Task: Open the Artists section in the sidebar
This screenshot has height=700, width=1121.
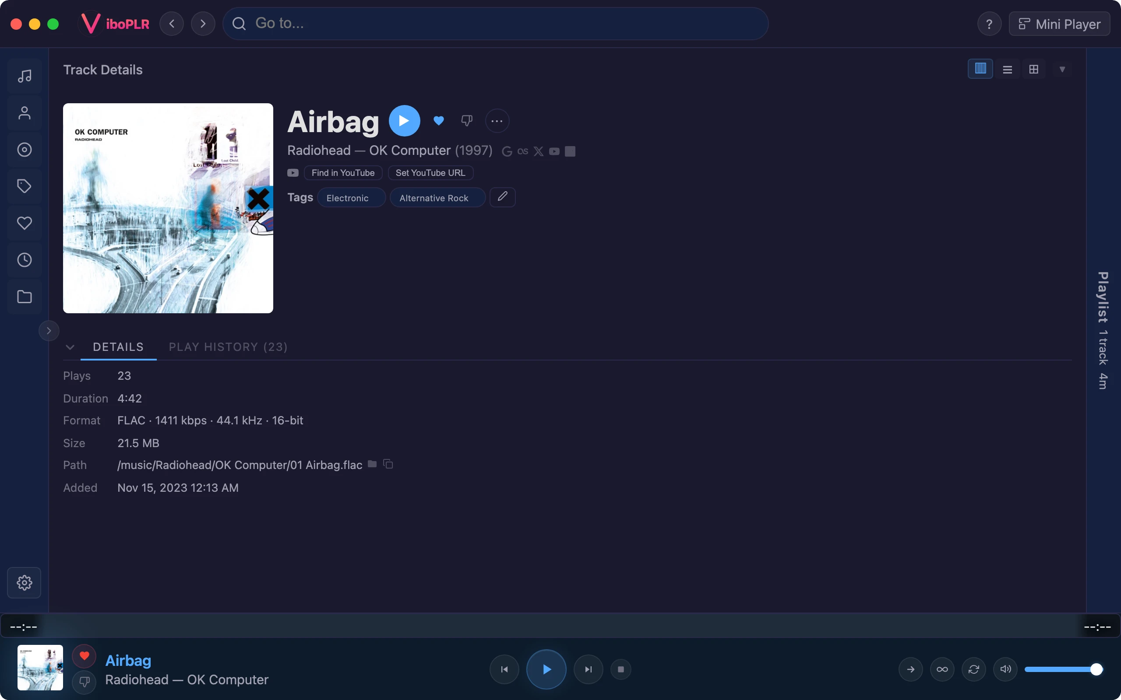Action: [x=25, y=112]
